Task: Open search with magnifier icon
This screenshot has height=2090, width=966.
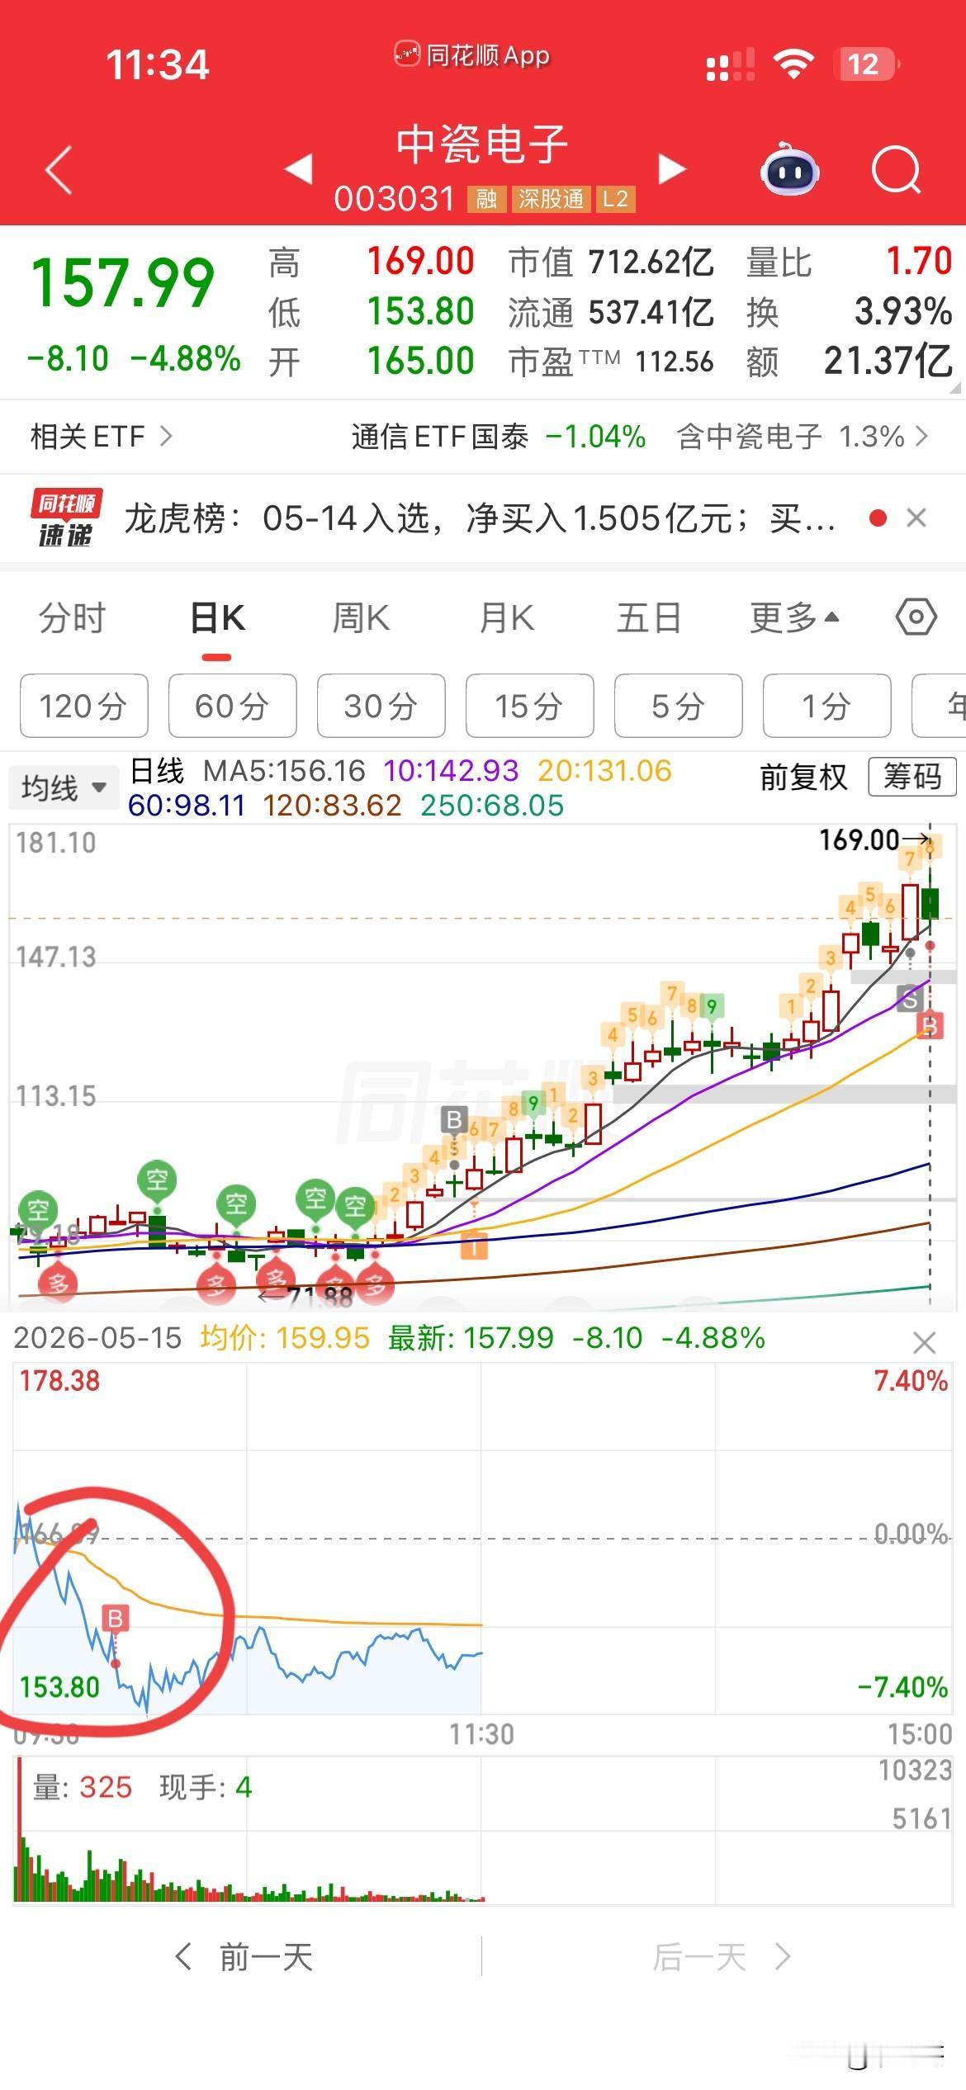Action: point(896,170)
